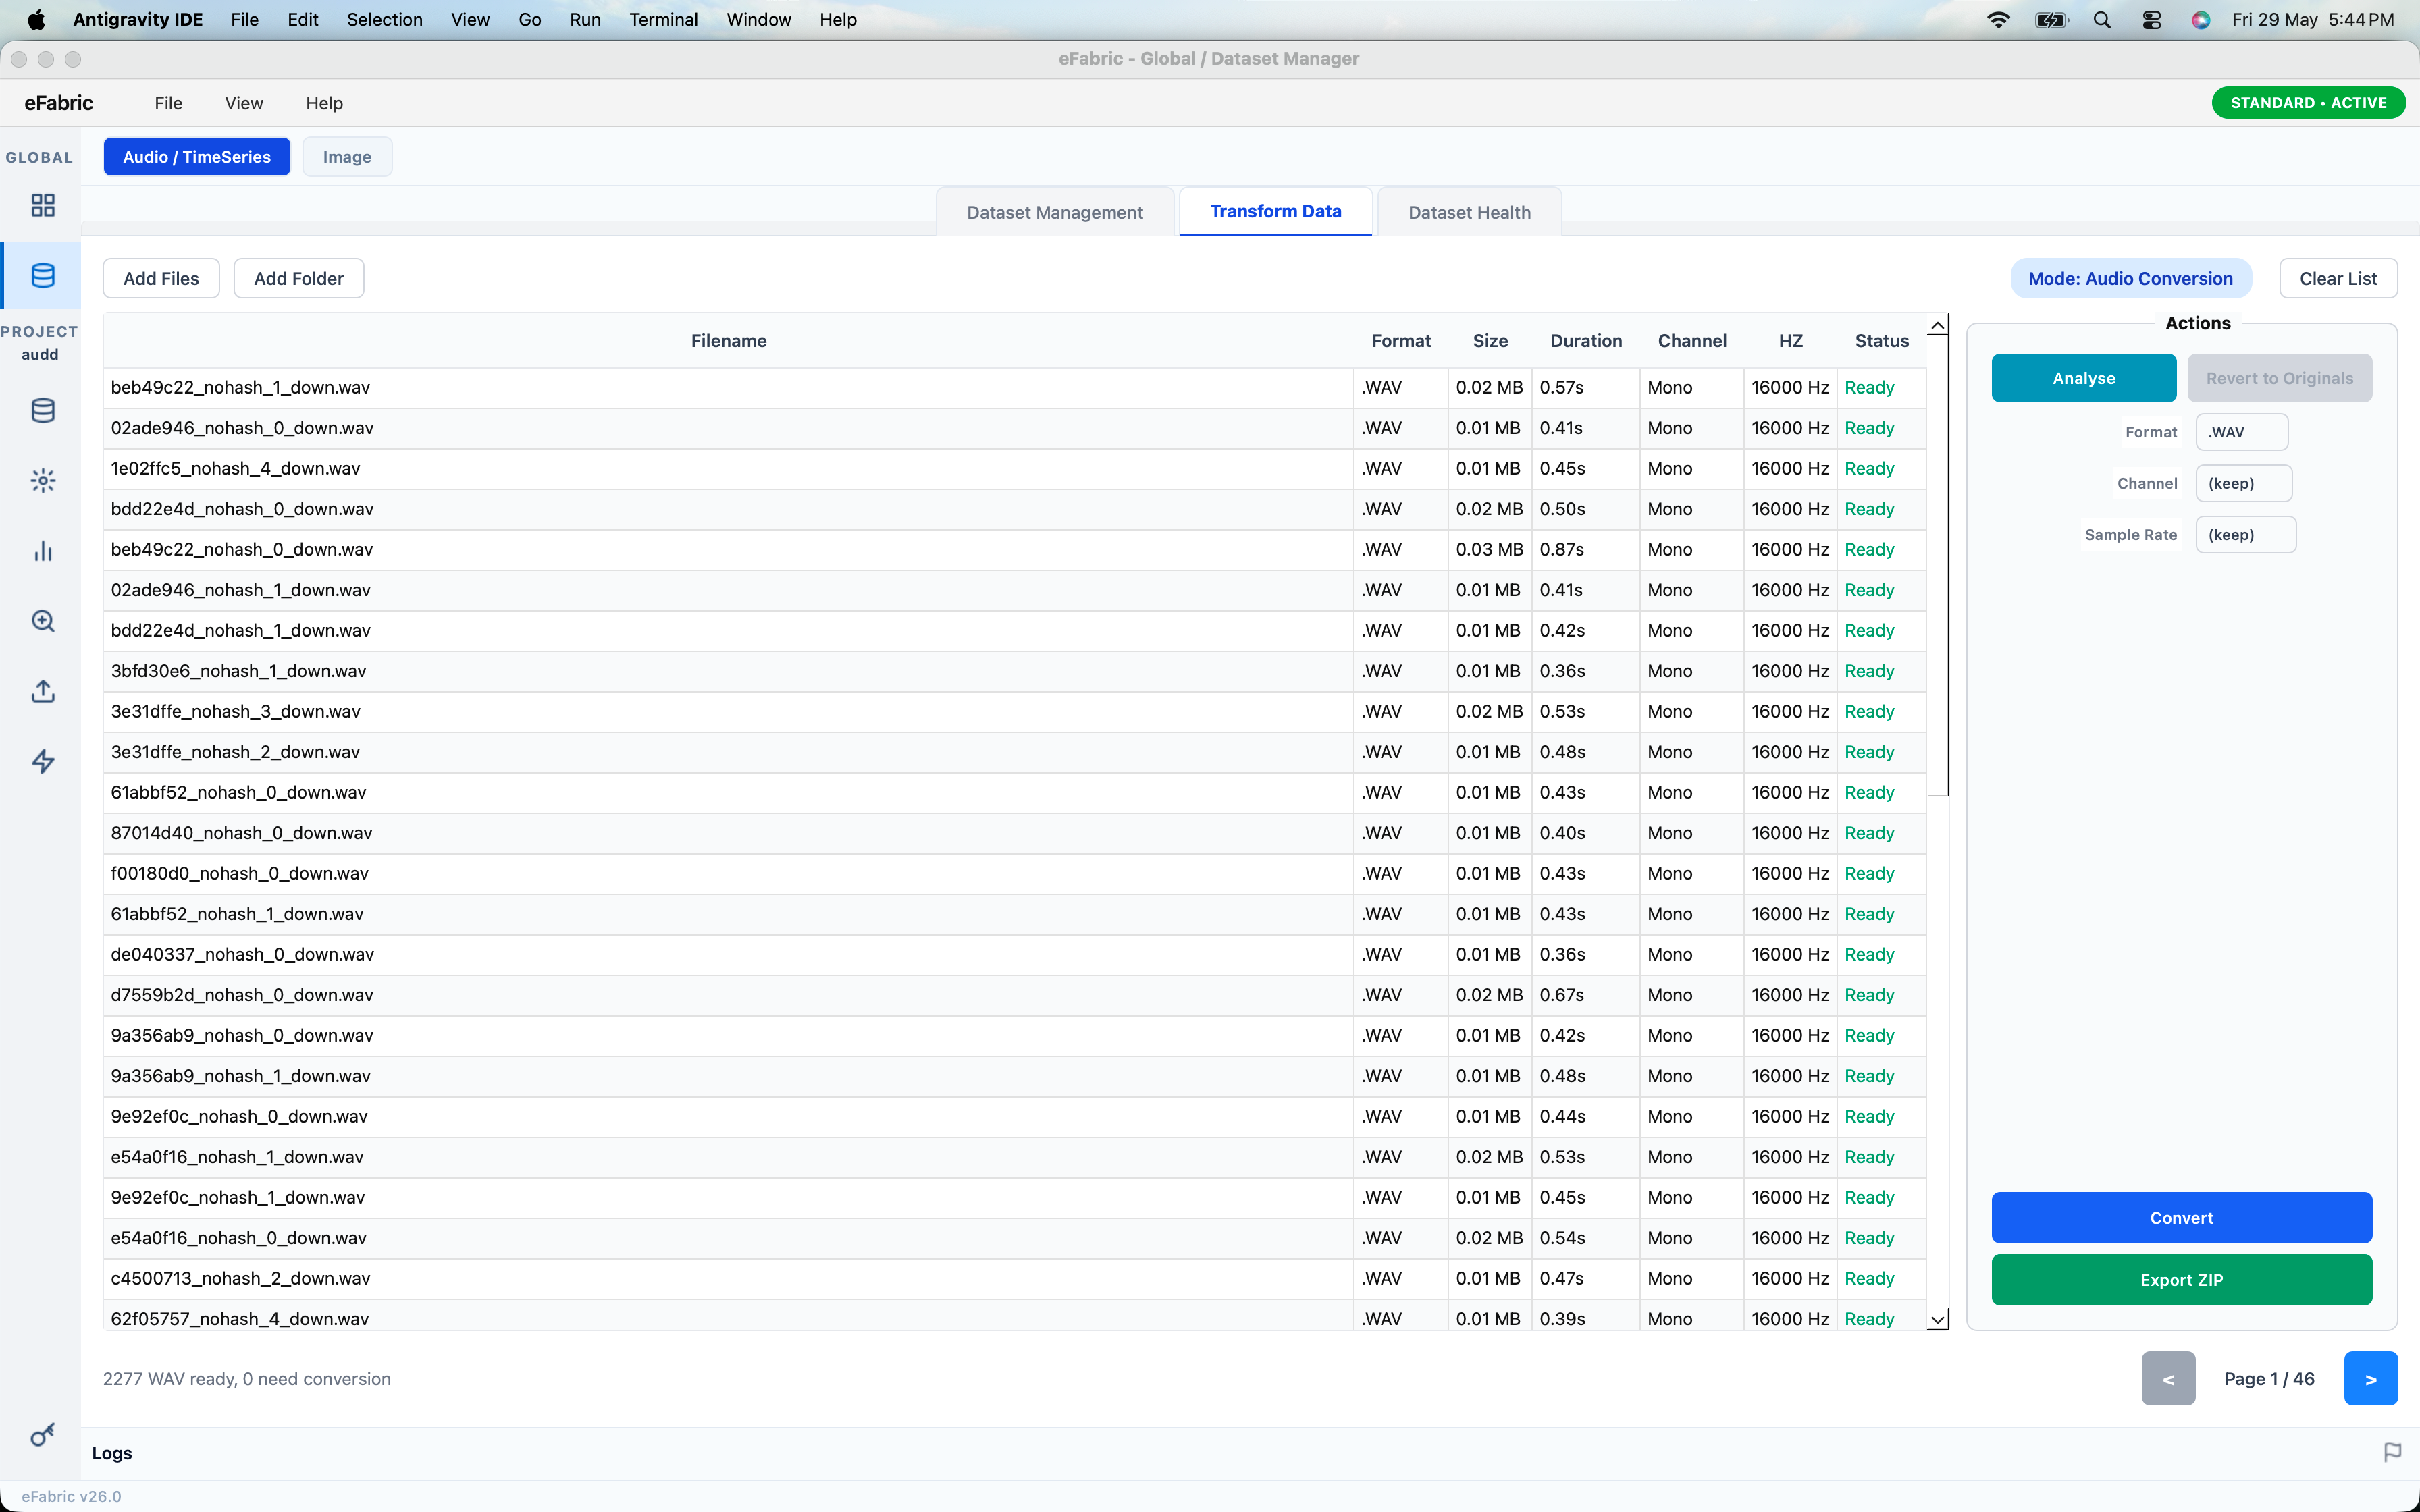Open the lightning bolt sidebar icon
The image size is (2420, 1512).
point(42,761)
